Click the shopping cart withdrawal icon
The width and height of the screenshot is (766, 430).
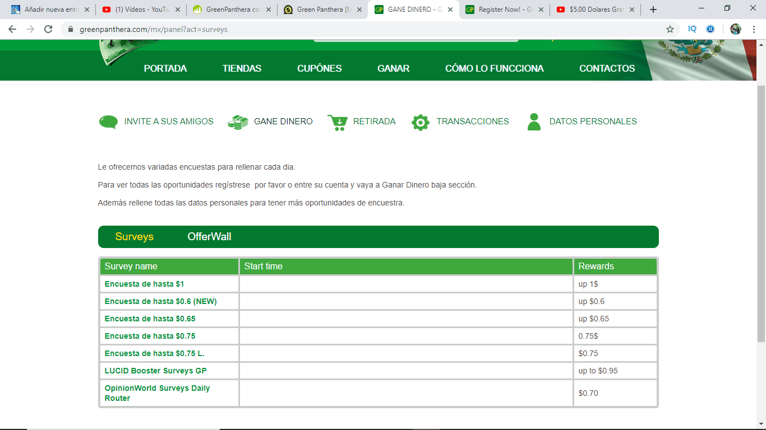338,121
